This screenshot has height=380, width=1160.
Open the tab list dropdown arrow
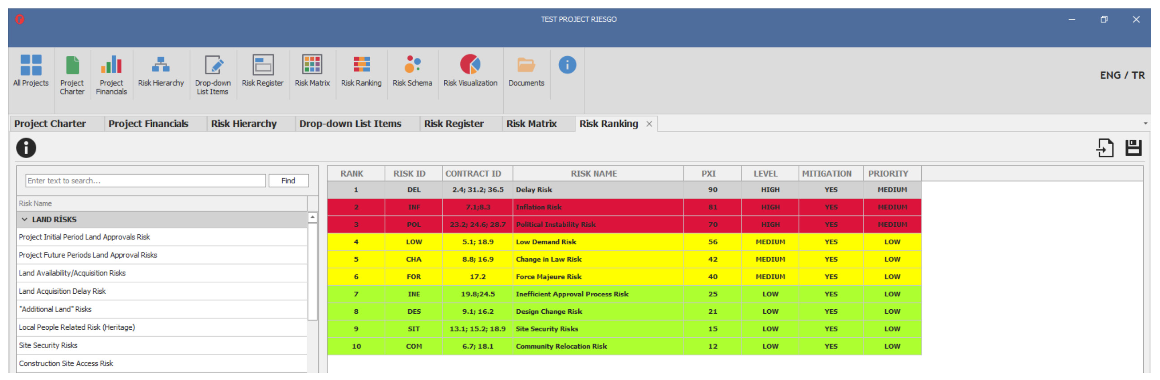click(x=1145, y=124)
